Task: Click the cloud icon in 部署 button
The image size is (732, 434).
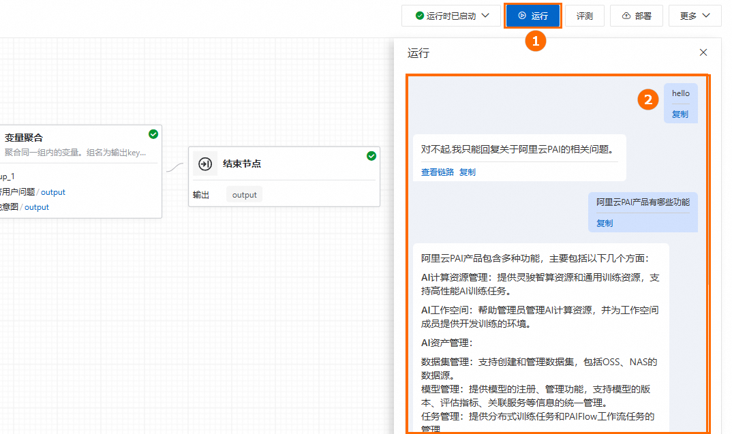Action: 626,16
